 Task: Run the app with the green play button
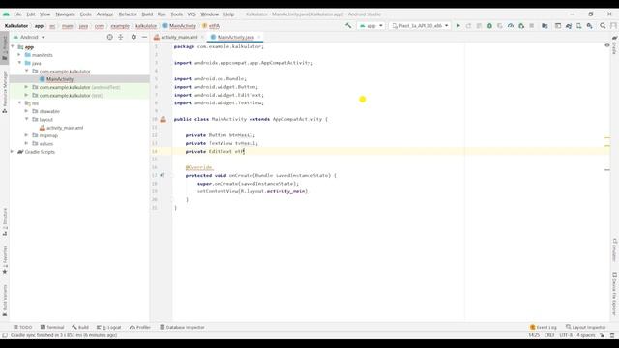(457, 26)
